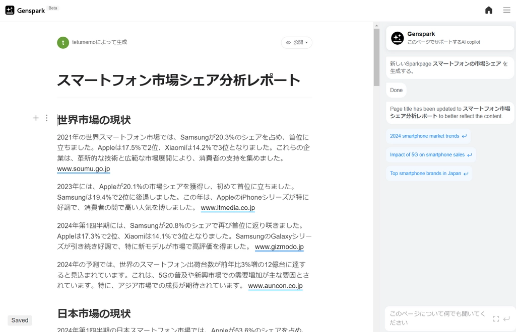
Task: Open www.soumu.go.jp source link
Action: (84, 169)
